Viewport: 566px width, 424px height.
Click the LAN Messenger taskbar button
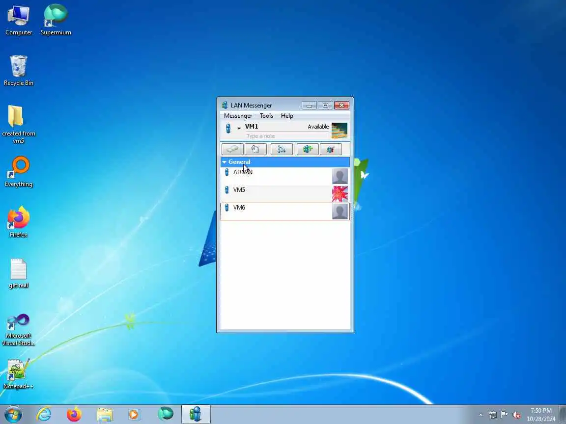(x=196, y=414)
